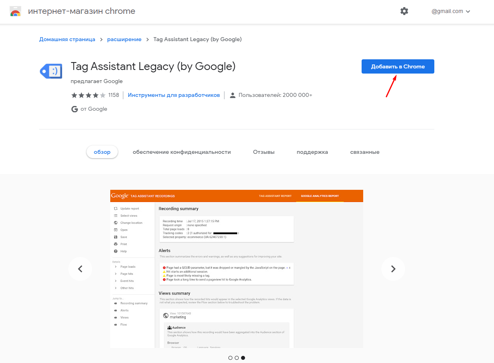The width and height of the screenshot is (494, 363).
Task: Click the Добавить в Chrome button
Action: pyautogui.click(x=398, y=66)
